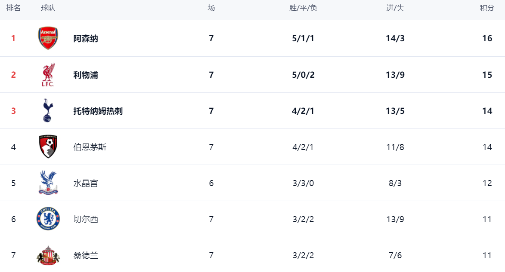Click the 场 column header
This screenshot has width=505, height=272.
click(x=211, y=8)
